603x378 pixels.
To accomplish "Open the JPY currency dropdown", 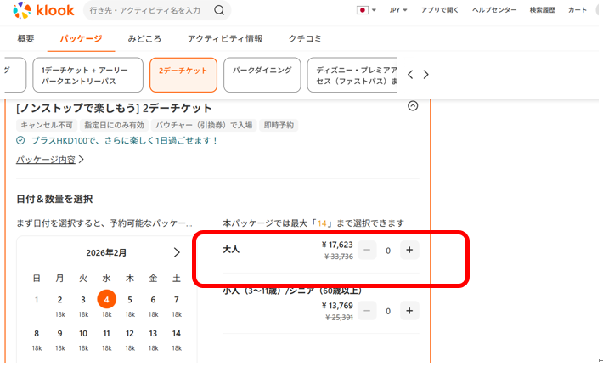I will [398, 10].
